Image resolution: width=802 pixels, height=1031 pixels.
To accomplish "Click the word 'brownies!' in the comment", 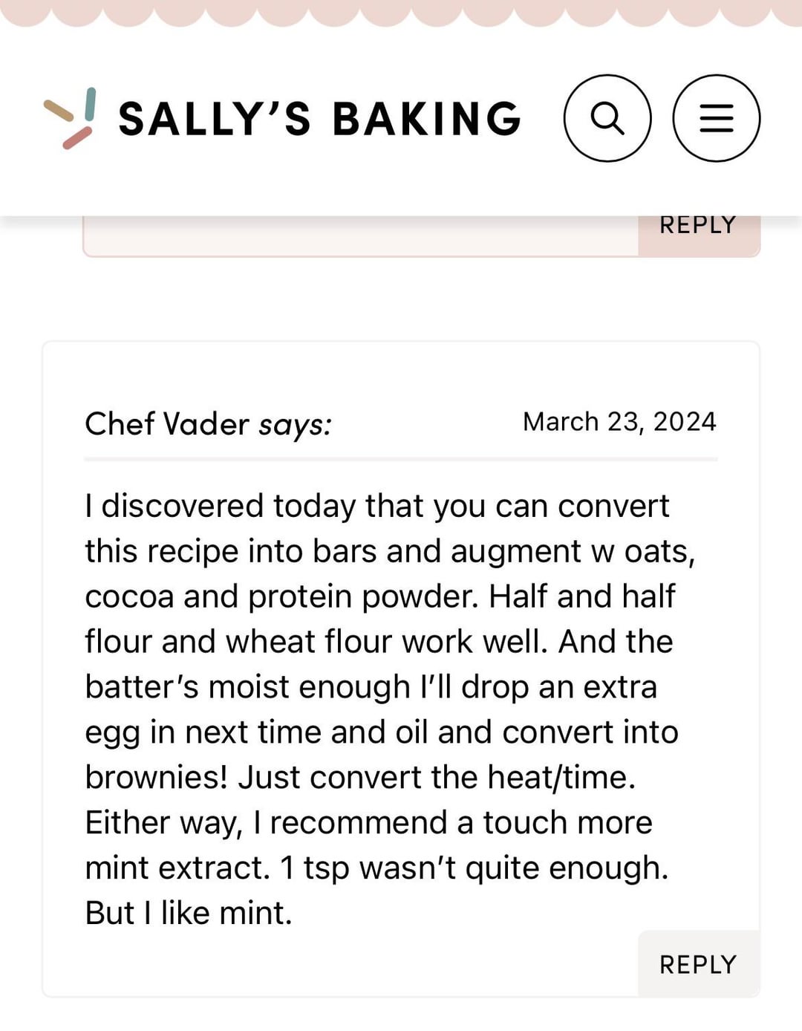I will click(157, 778).
